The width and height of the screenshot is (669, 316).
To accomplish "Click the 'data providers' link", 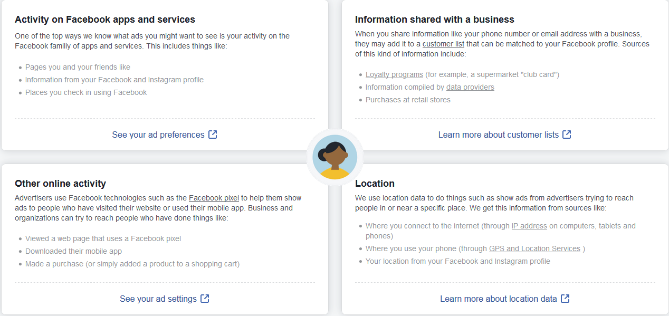I will click(x=470, y=87).
